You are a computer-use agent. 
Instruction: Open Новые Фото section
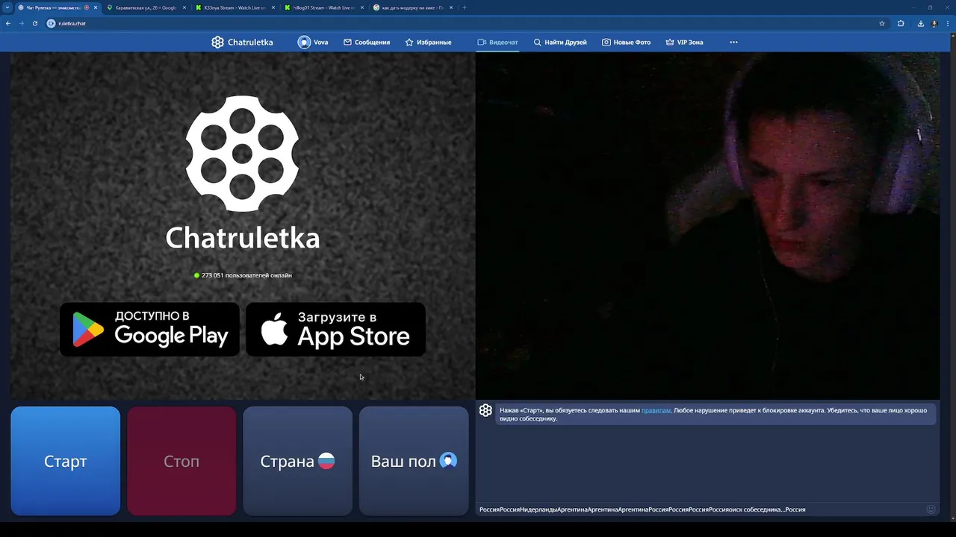coord(626,43)
